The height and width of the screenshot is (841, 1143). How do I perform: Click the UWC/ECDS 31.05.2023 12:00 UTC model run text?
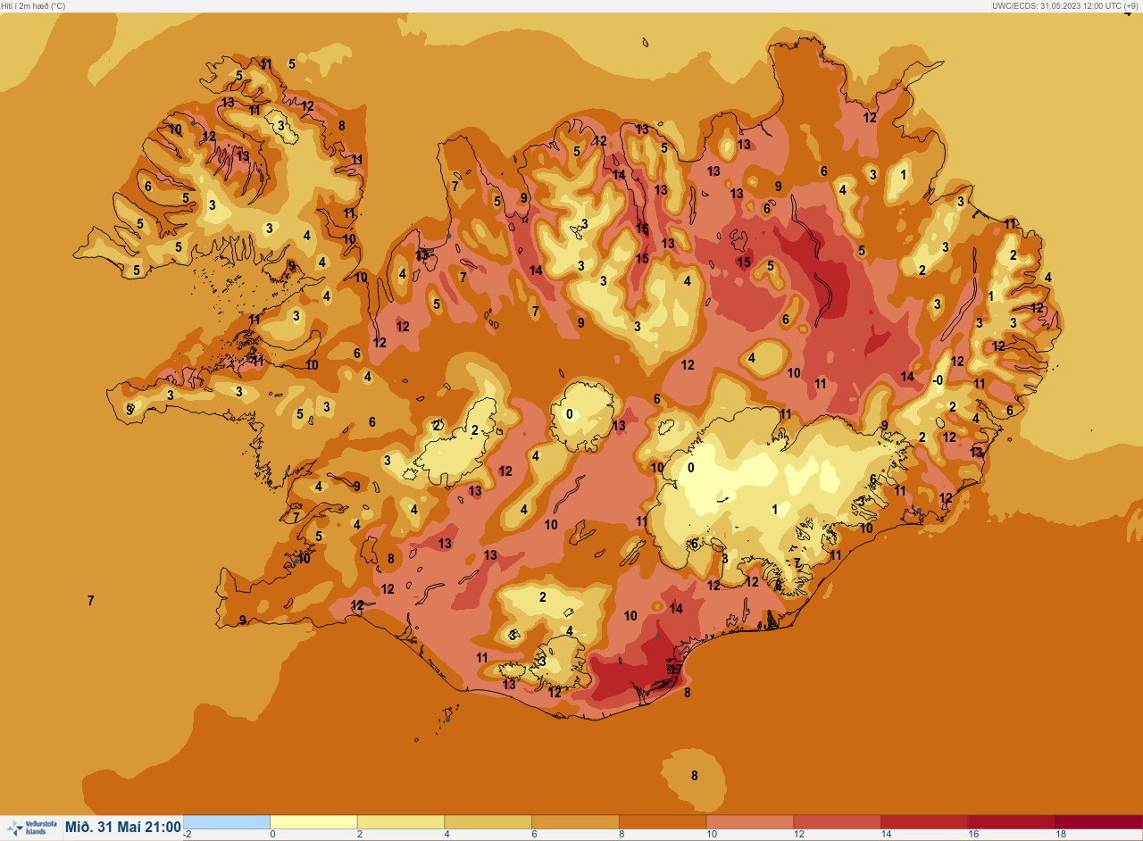coord(1065,5)
